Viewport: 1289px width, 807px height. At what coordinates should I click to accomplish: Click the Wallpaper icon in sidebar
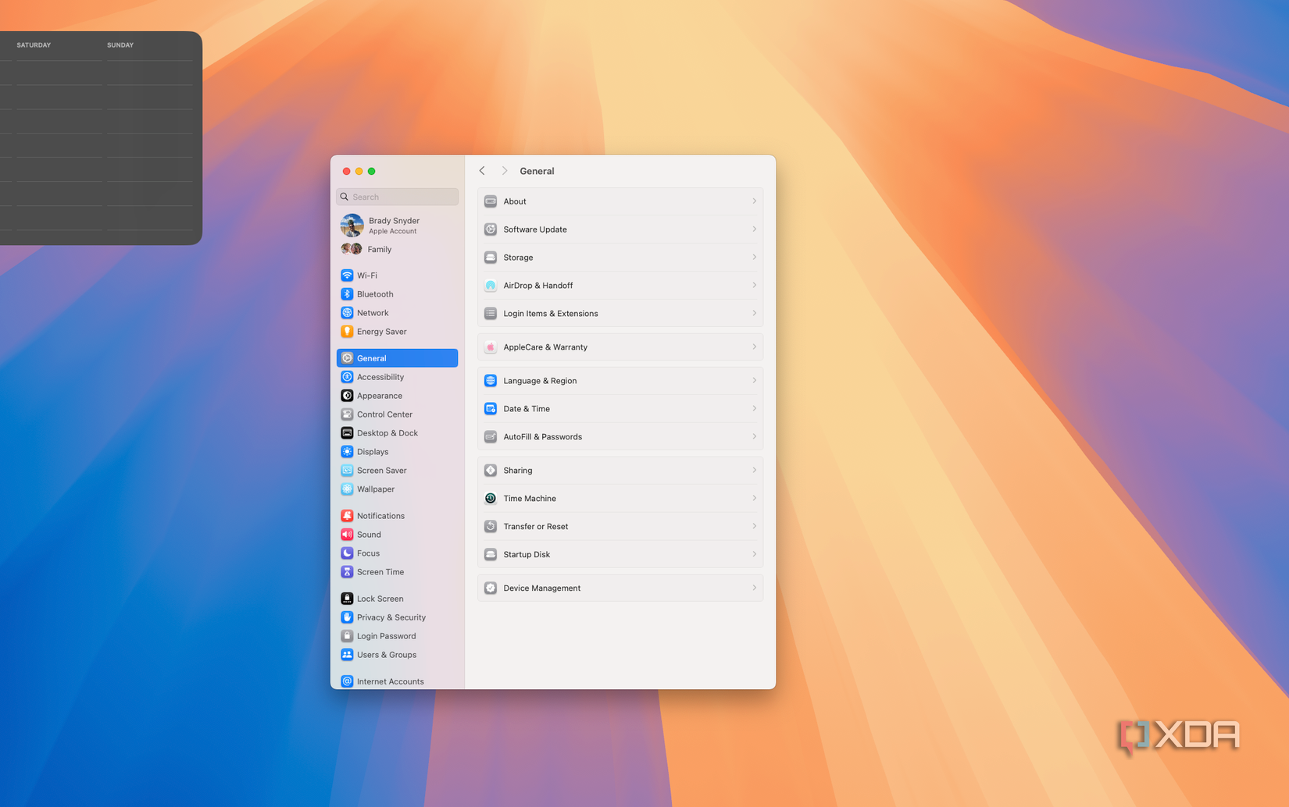pyautogui.click(x=347, y=489)
